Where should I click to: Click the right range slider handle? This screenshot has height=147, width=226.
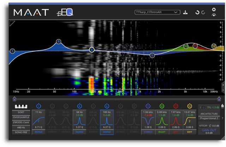219,99
